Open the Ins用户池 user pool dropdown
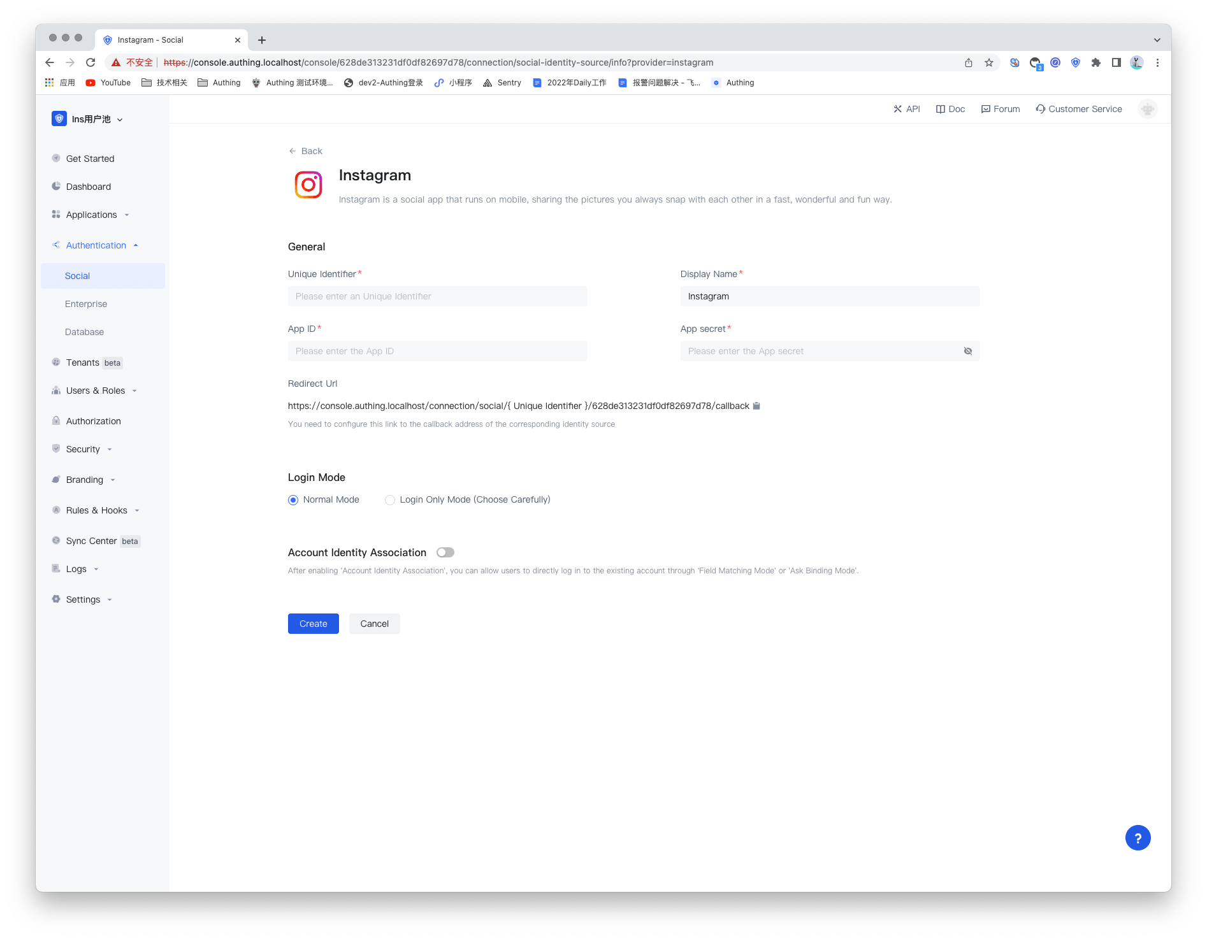This screenshot has width=1207, height=939. pos(88,119)
